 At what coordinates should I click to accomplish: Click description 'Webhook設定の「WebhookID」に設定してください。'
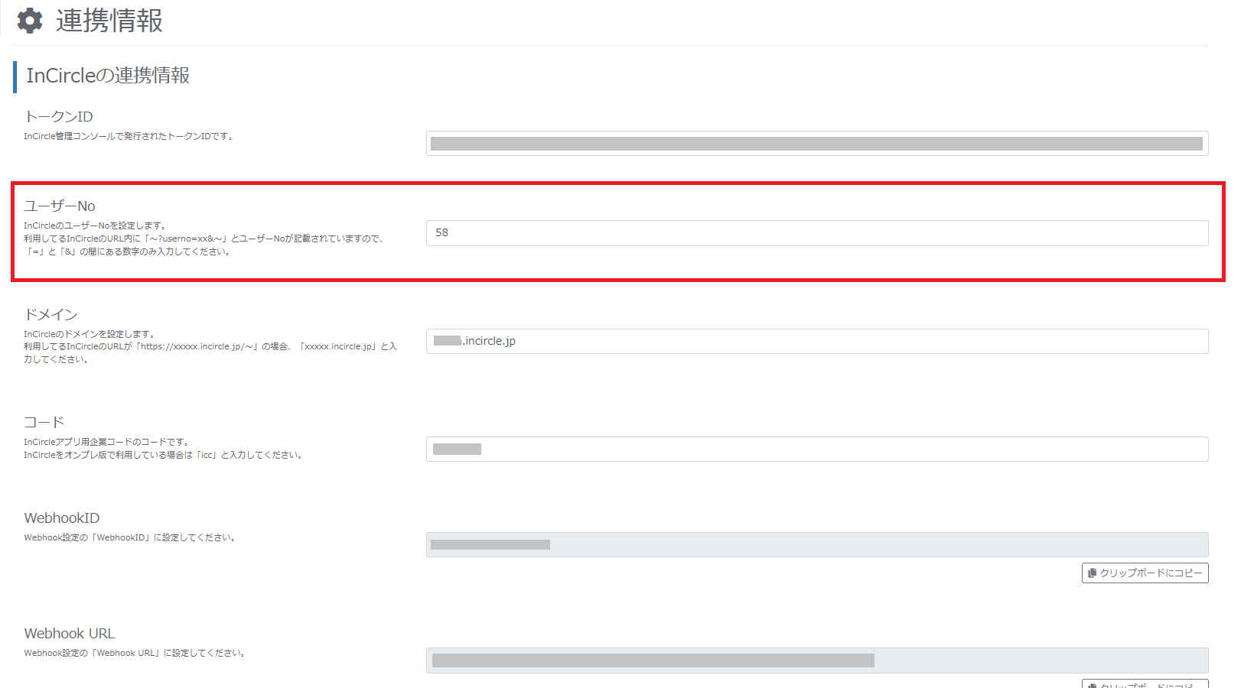pyautogui.click(x=130, y=537)
